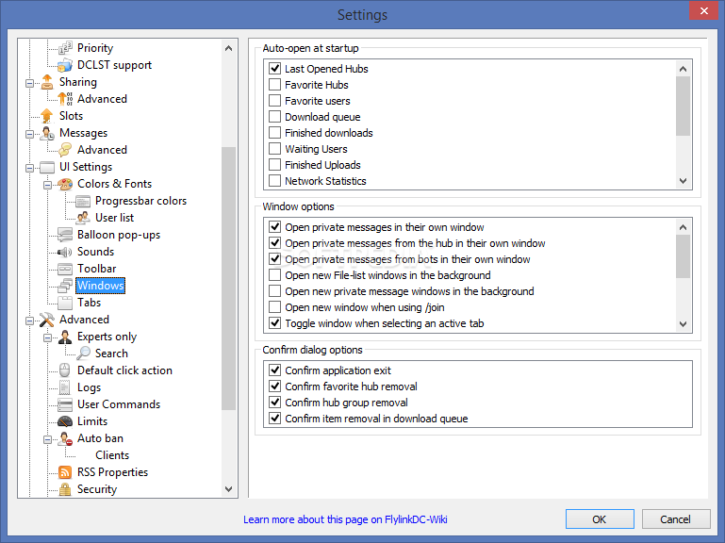Uncheck Last Opened Hubs checkbox
The height and width of the screenshot is (543, 725).
pyautogui.click(x=274, y=69)
